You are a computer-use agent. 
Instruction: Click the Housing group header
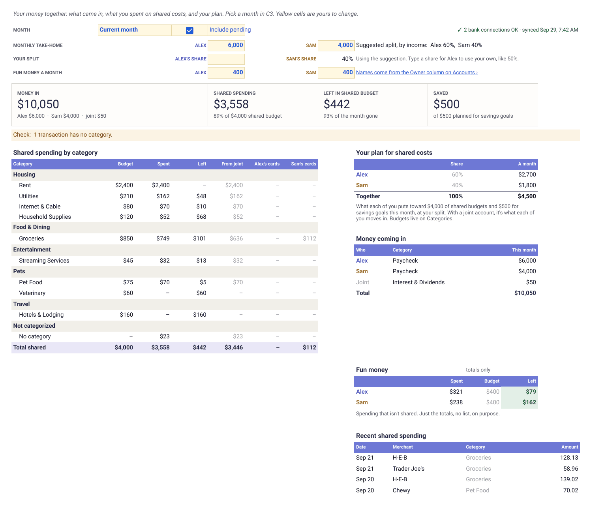(24, 175)
